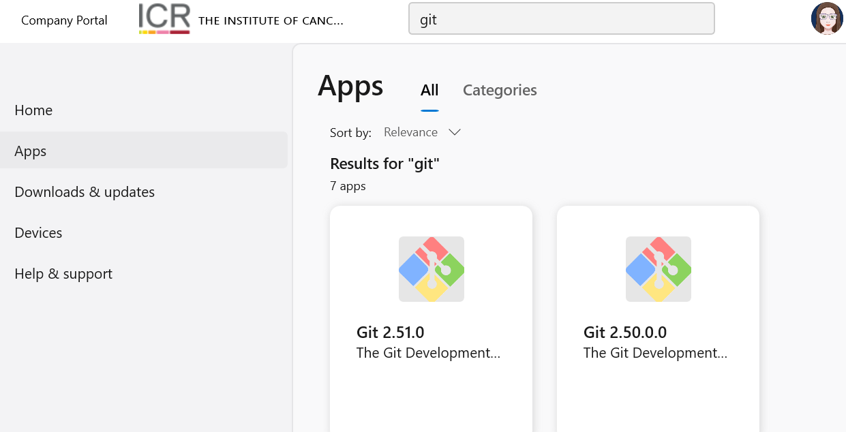846x432 pixels.
Task: Go to Home in the sidebar
Action: pos(33,110)
